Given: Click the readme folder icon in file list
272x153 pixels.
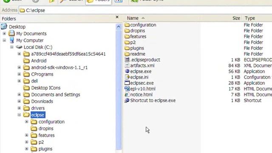Looking at the screenshot, I should tap(127, 54).
